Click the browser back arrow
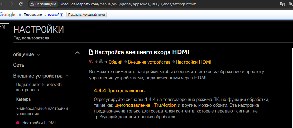Image resolution: width=293 pixels, height=128 pixels. tap(3, 4)
